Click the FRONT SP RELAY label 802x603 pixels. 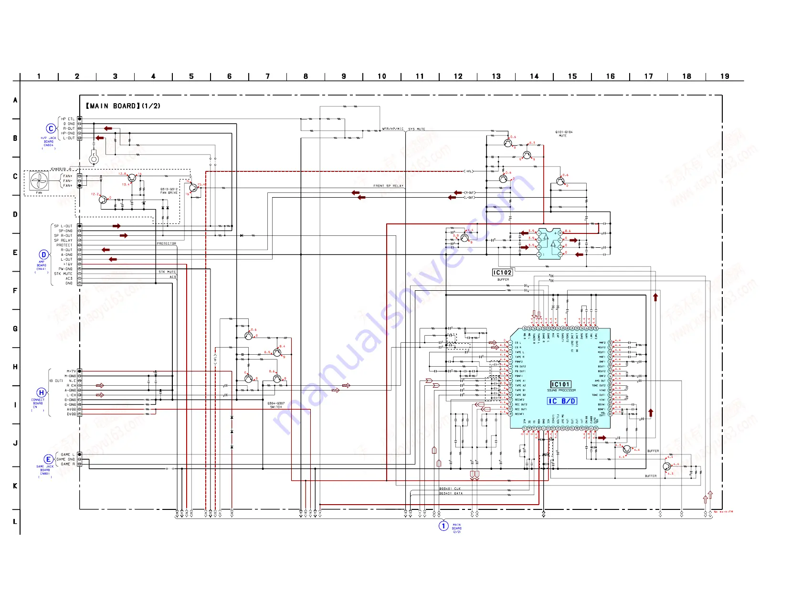[x=388, y=186]
